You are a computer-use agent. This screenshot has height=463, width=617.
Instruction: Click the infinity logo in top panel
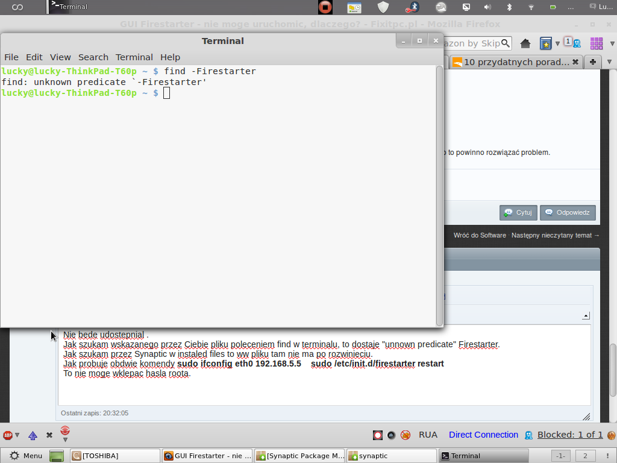17,7
